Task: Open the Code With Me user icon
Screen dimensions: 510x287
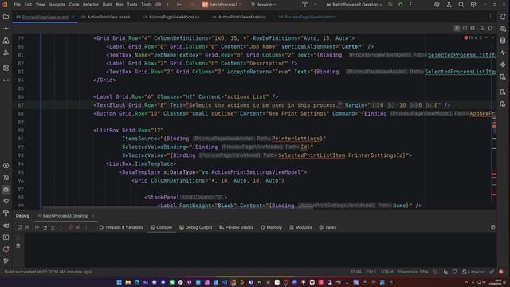Action: pyautogui.click(x=449, y=5)
